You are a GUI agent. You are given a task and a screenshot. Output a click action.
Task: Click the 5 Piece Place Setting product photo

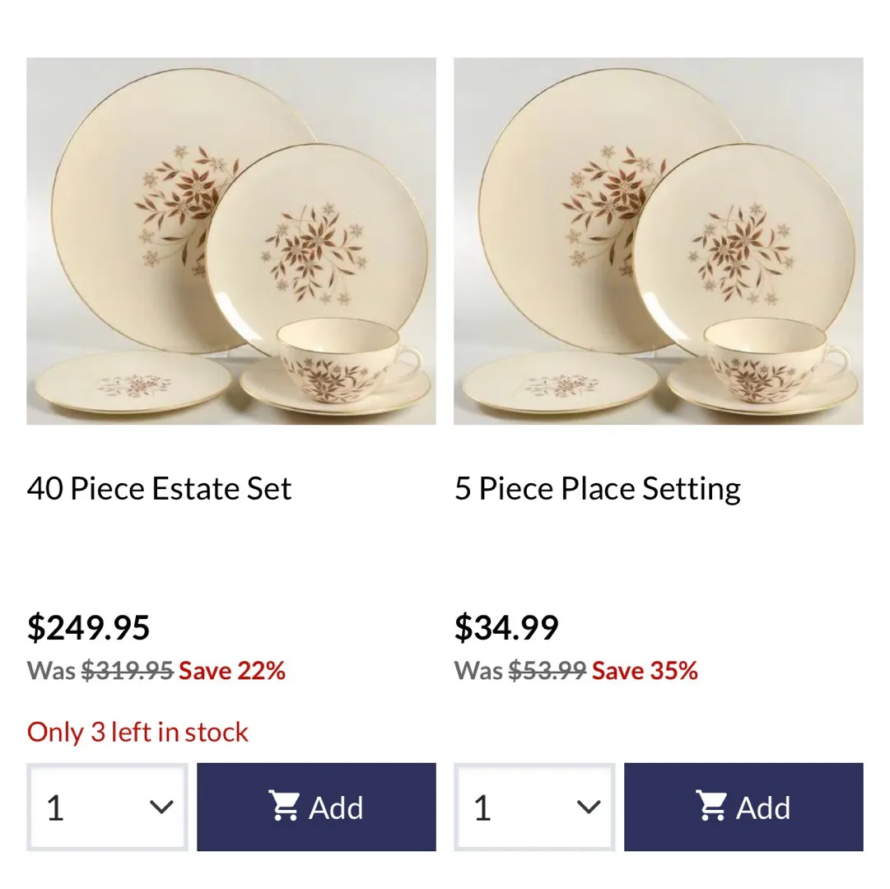658,240
